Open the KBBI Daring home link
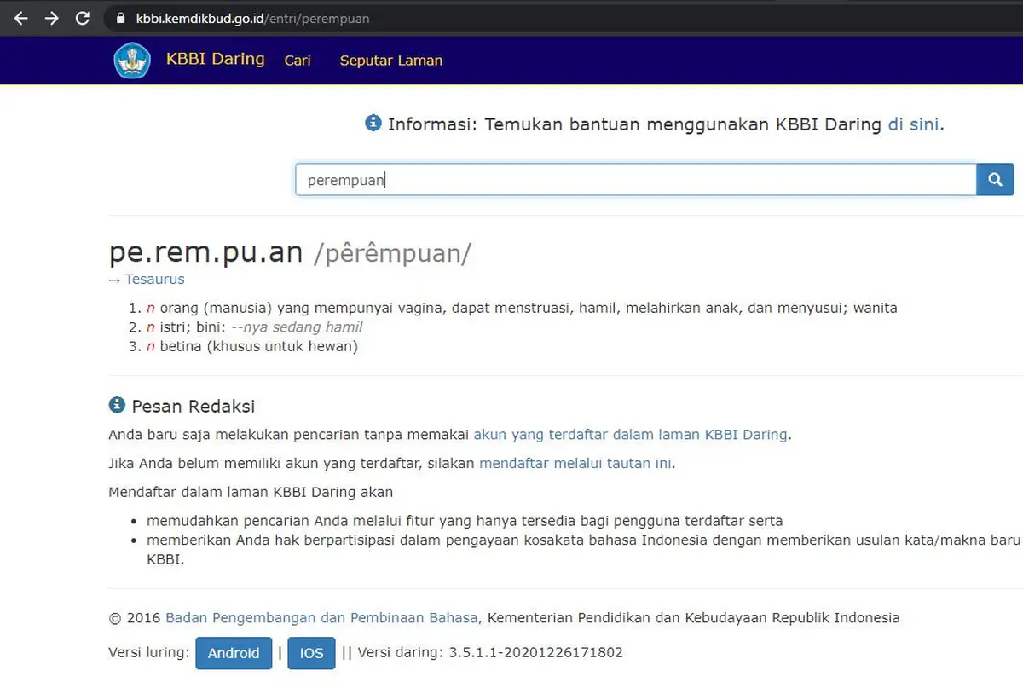 [x=215, y=60]
